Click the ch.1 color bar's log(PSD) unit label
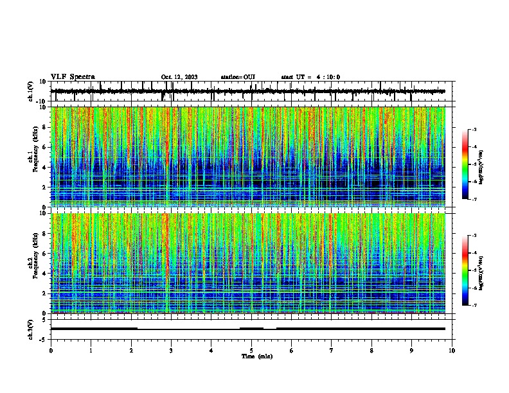This screenshot has width=509, height=393. [x=481, y=168]
